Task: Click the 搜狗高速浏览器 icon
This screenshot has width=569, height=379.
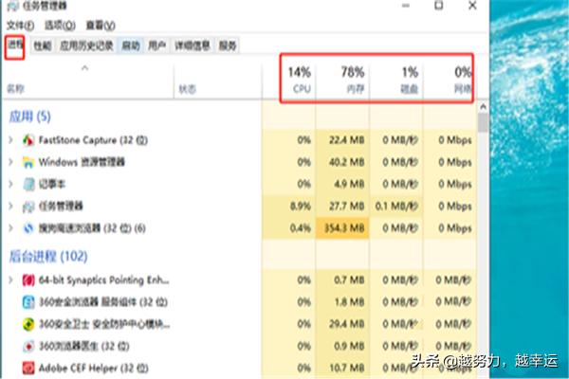Action: (28, 228)
